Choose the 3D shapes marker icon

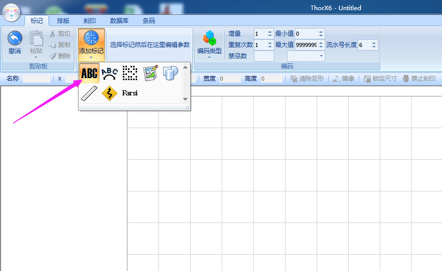tap(170, 73)
